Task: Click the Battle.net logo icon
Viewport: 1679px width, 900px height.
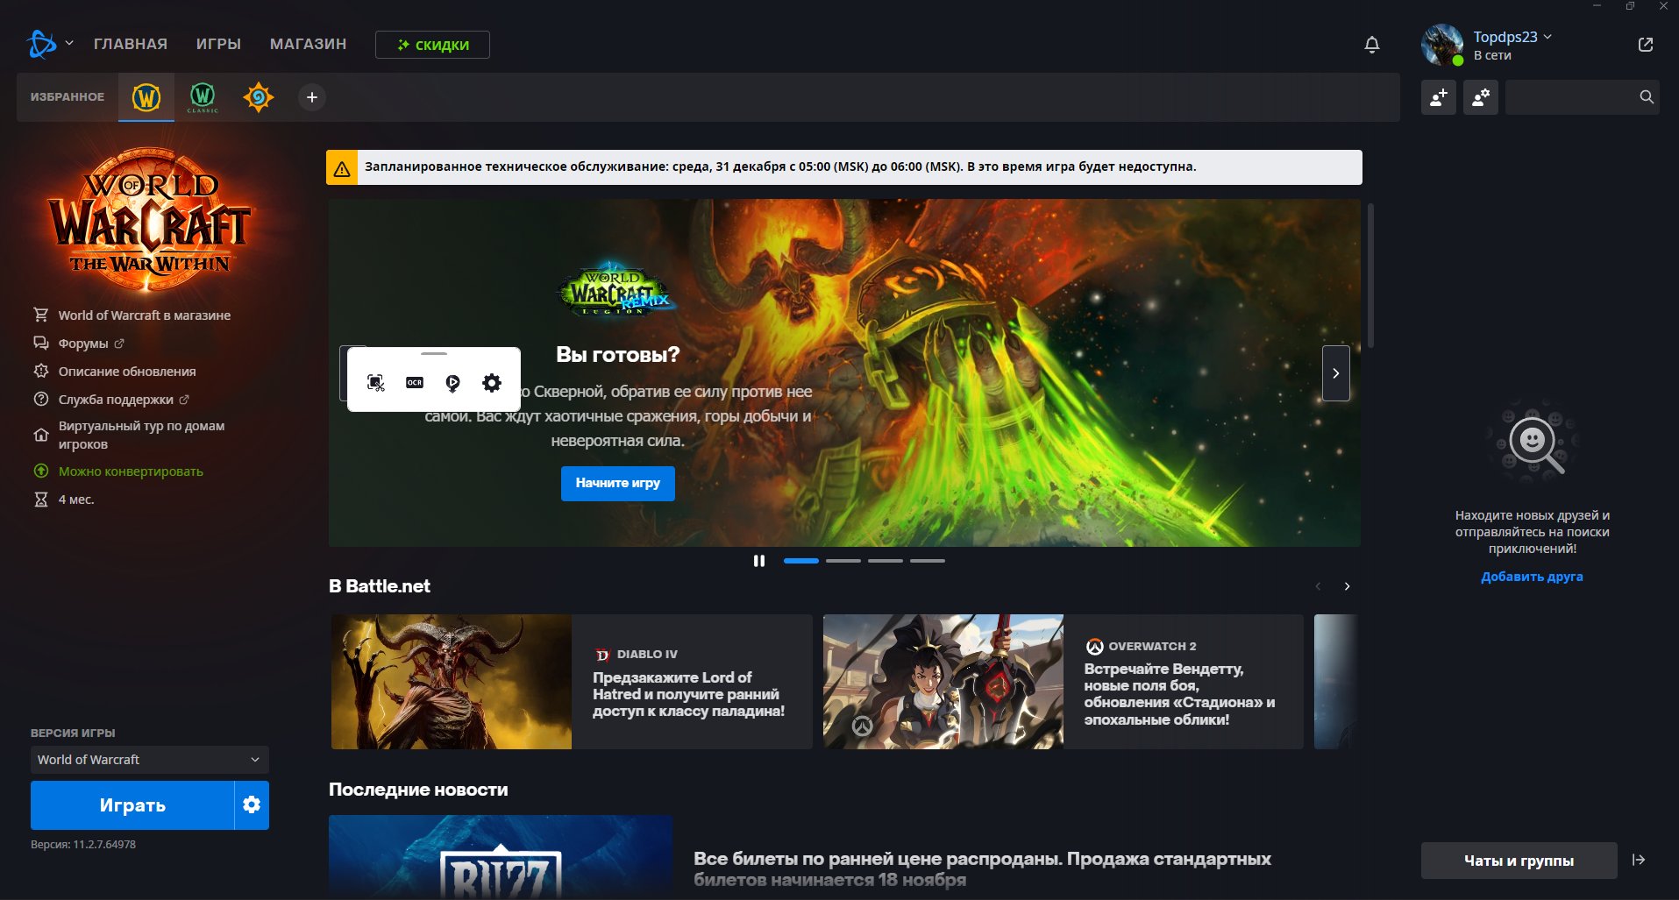Action: (40, 43)
